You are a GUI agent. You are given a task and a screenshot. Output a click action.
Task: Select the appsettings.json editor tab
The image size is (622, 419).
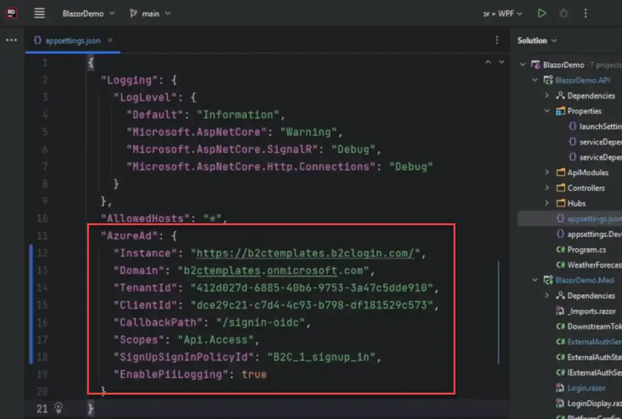(x=67, y=40)
